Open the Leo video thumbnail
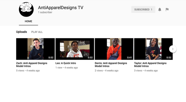The width and height of the screenshot is (186, 102). pyautogui.click(x=75, y=49)
